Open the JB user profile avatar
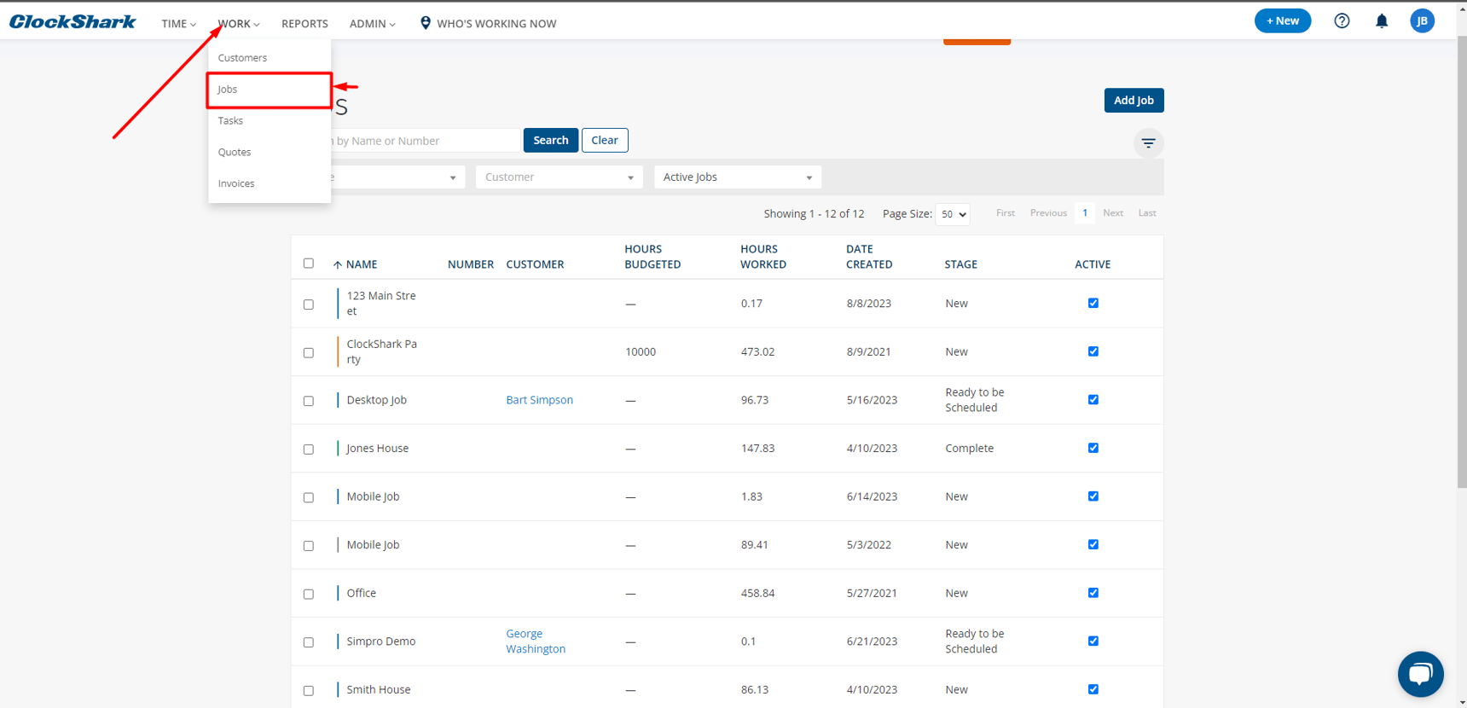Viewport: 1467px width, 708px height. (1422, 21)
